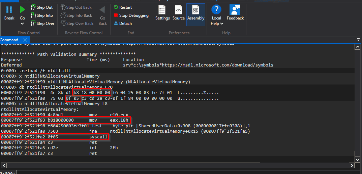Click the horizontal scrollbar right arrow

pos(352,165)
